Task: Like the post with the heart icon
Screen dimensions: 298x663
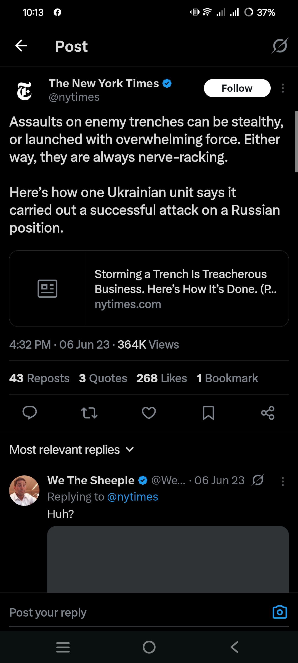Action: pos(149,413)
